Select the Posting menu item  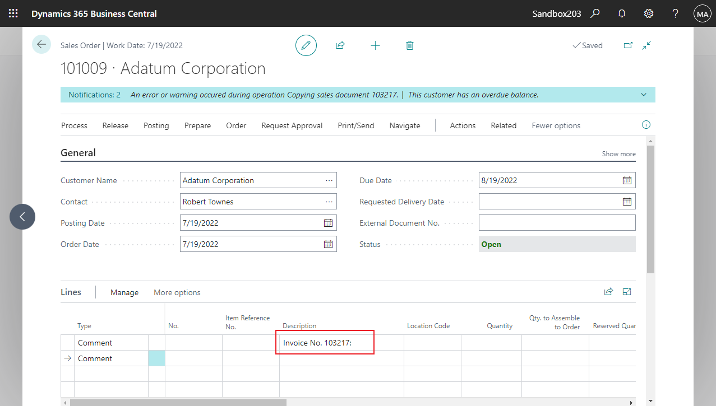(x=156, y=125)
